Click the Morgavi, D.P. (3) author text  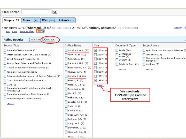pos(77,85)
